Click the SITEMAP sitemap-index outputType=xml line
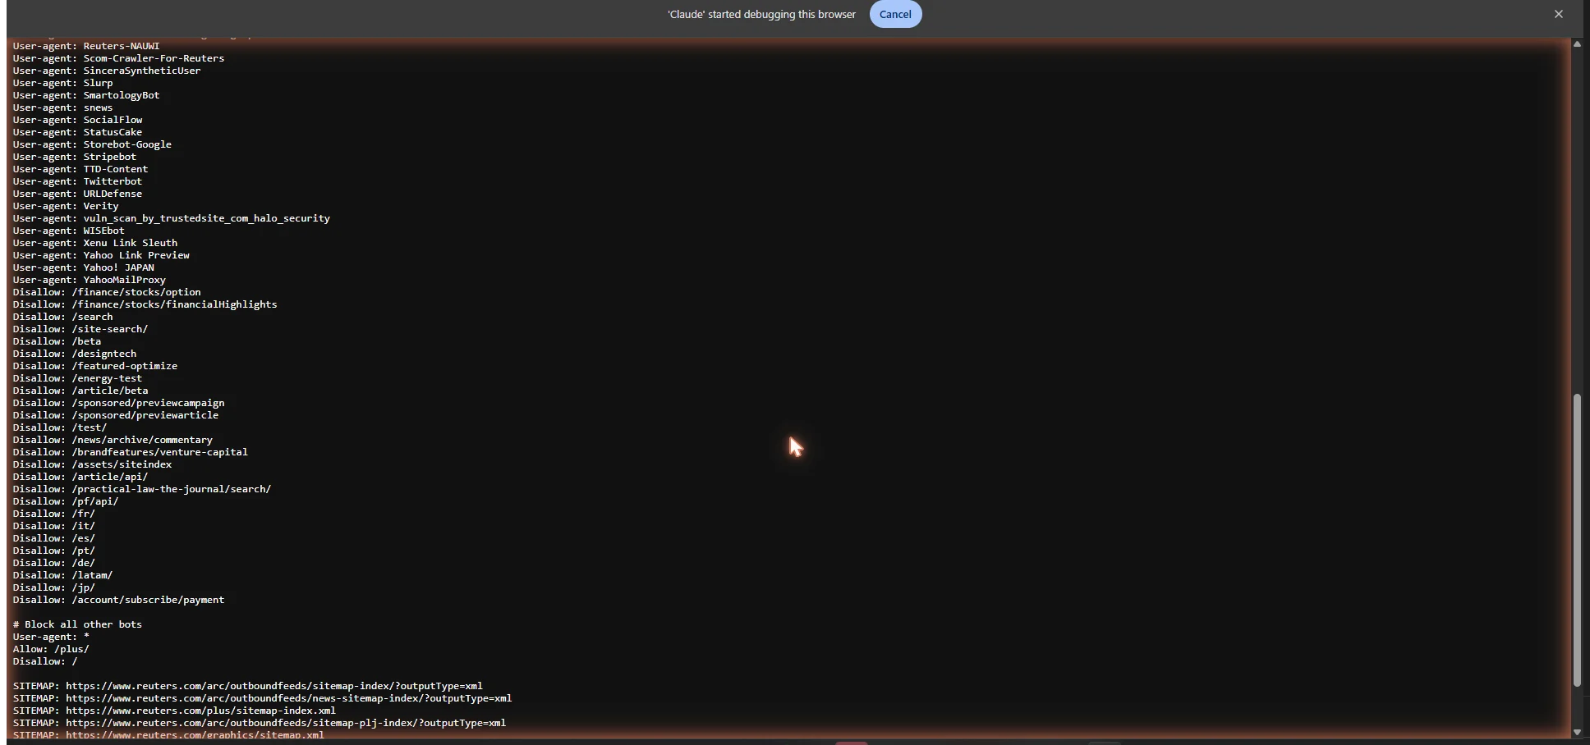The width and height of the screenshot is (1590, 745). point(248,686)
